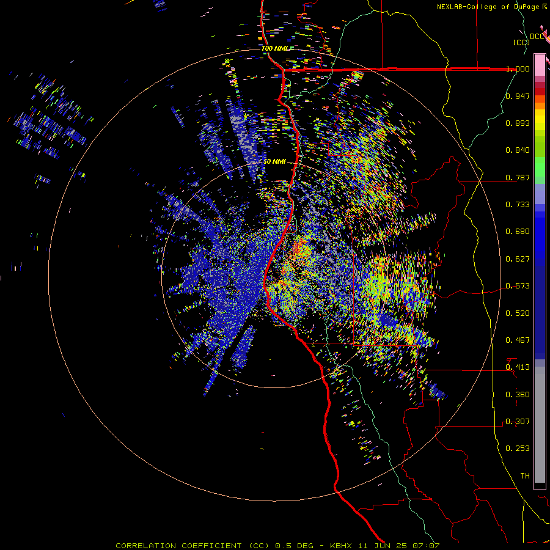Click the KBHX station identifier in the caption
550x550 pixels.
coord(342,546)
